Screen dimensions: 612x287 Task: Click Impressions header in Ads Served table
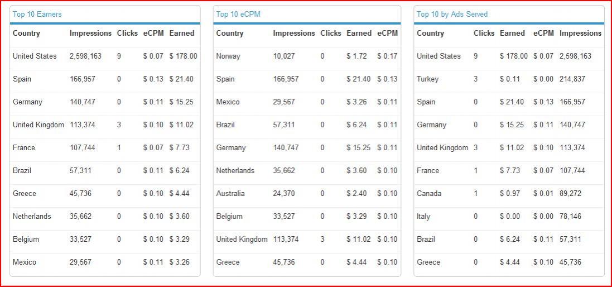[x=580, y=33]
